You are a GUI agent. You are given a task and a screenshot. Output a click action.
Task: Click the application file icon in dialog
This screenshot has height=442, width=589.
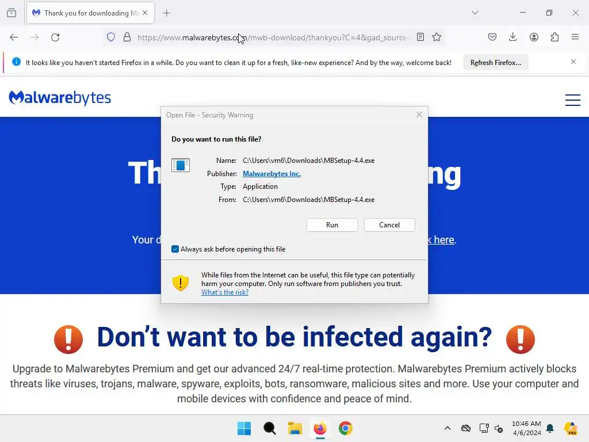tap(181, 165)
